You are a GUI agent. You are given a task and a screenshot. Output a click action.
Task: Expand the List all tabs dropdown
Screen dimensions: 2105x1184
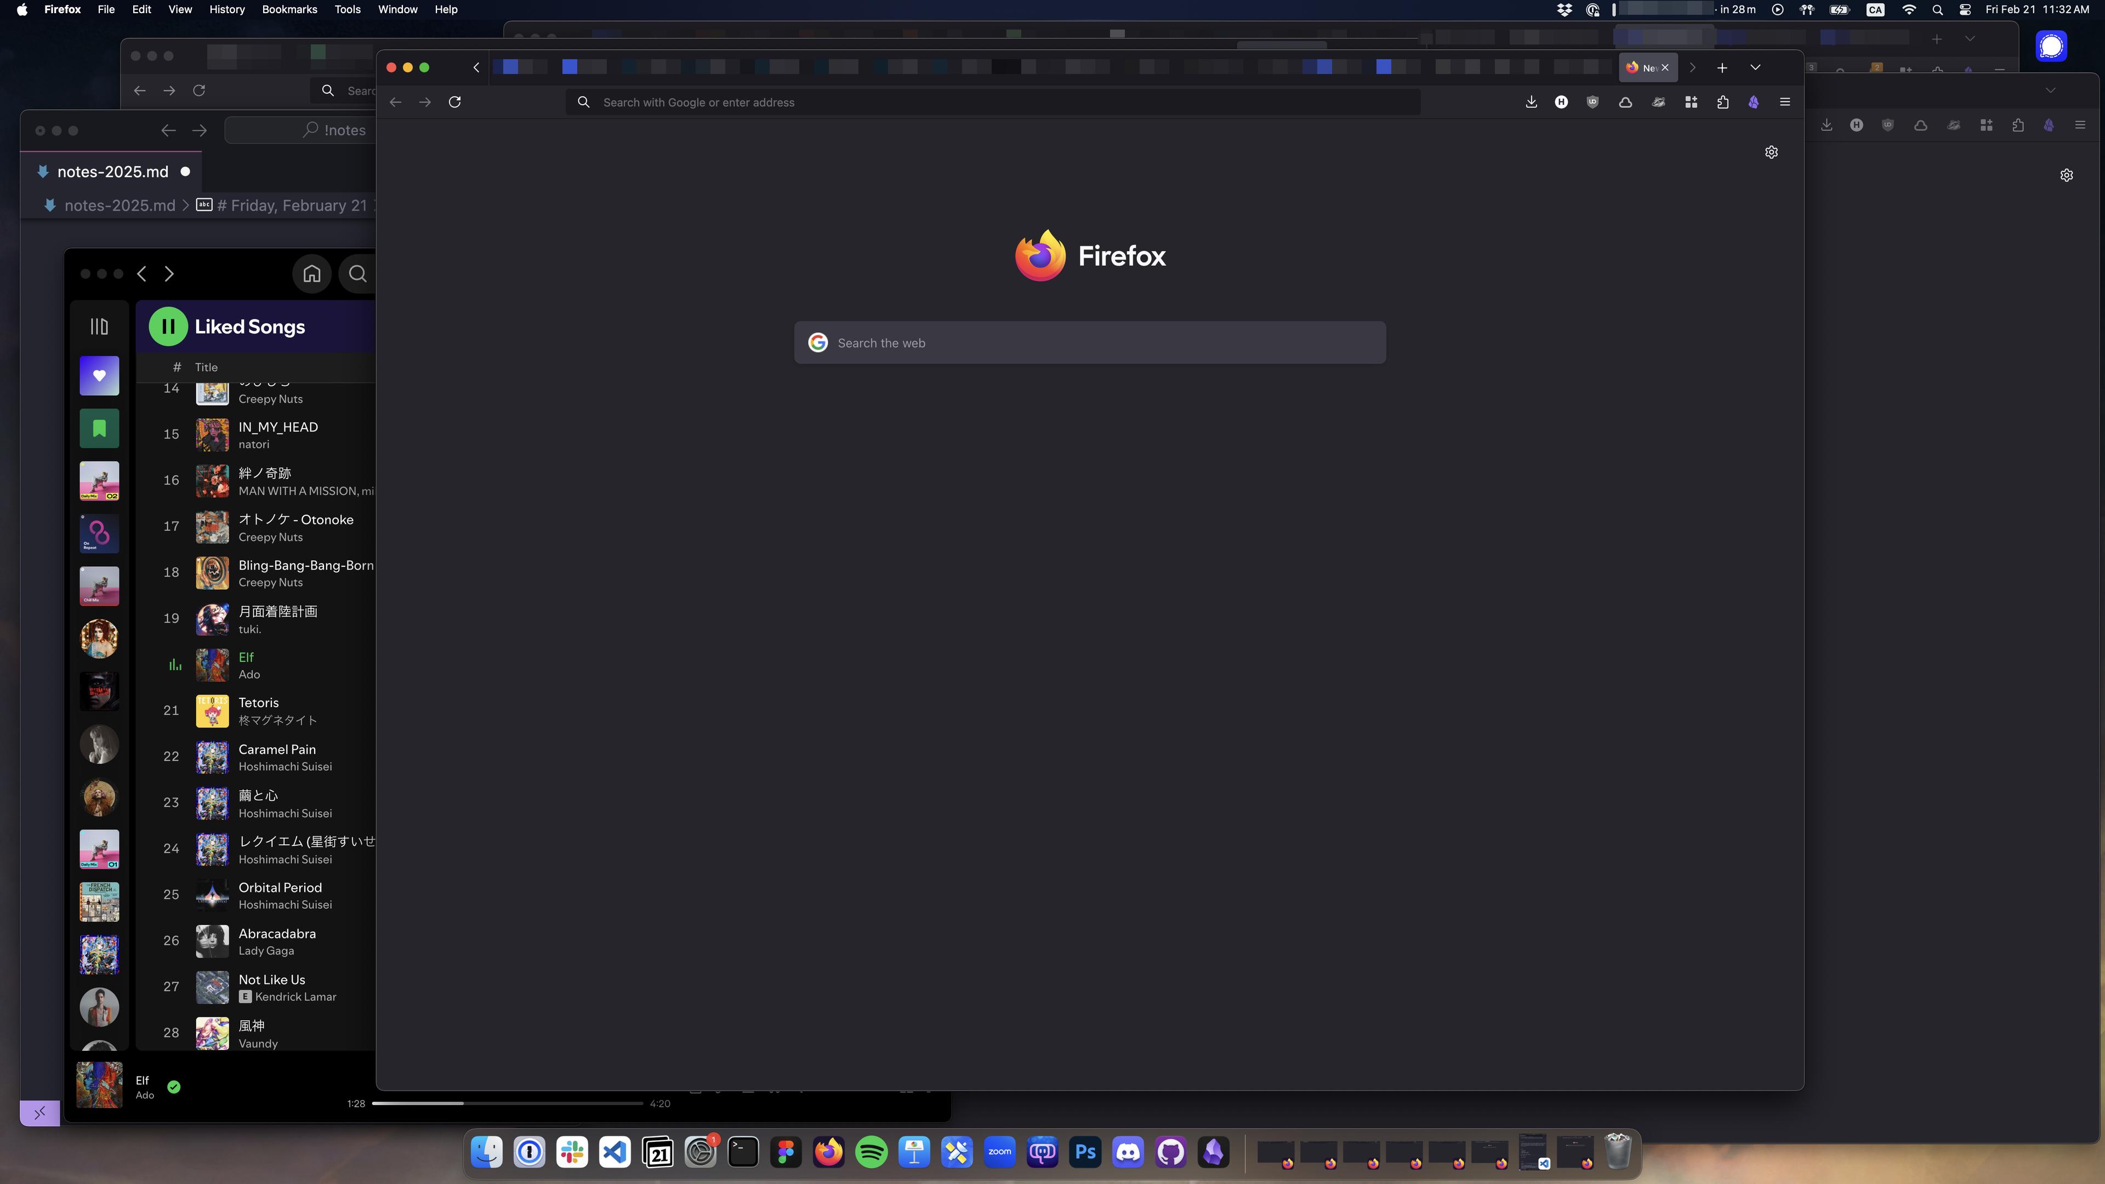1754,68
